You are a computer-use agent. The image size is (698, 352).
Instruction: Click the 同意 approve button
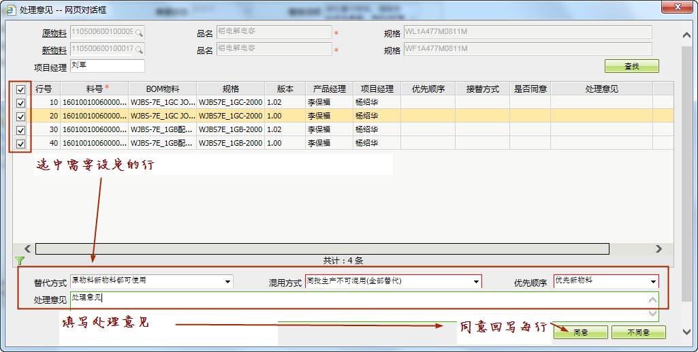click(580, 332)
